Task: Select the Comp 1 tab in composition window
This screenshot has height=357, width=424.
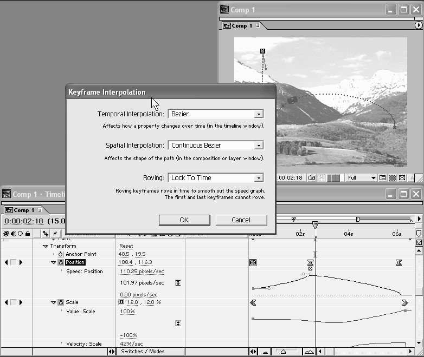Action: [242, 25]
